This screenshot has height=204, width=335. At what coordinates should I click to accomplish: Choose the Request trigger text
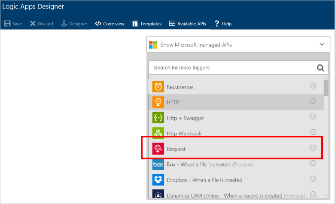[176, 149]
